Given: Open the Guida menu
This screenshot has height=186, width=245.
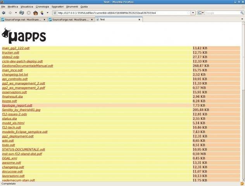Looking at the screenshot, I should [84, 7].
